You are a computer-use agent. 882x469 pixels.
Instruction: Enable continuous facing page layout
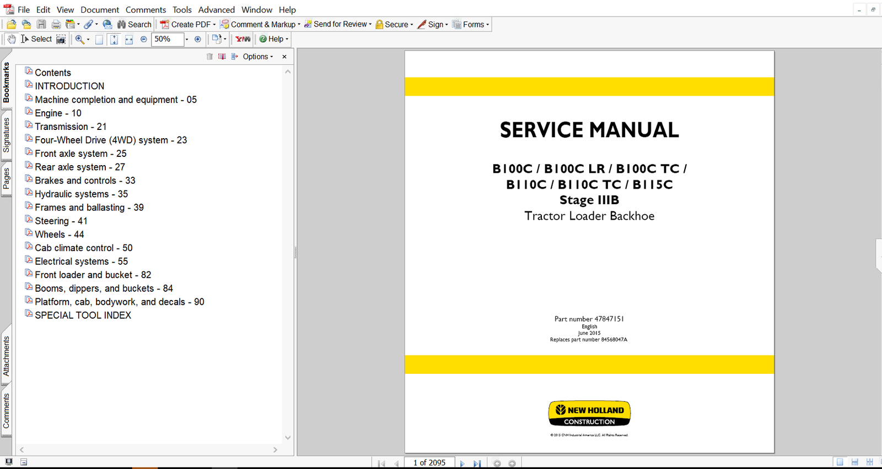click(x=869, y=462)
